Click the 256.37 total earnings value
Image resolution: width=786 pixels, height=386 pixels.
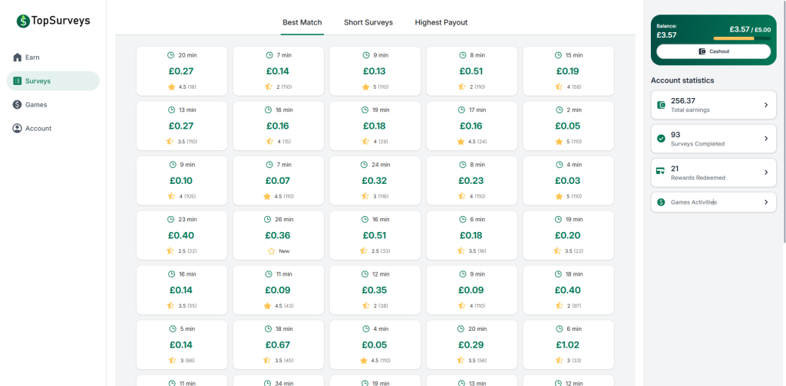pyautogui.click(x=683, y=101)
